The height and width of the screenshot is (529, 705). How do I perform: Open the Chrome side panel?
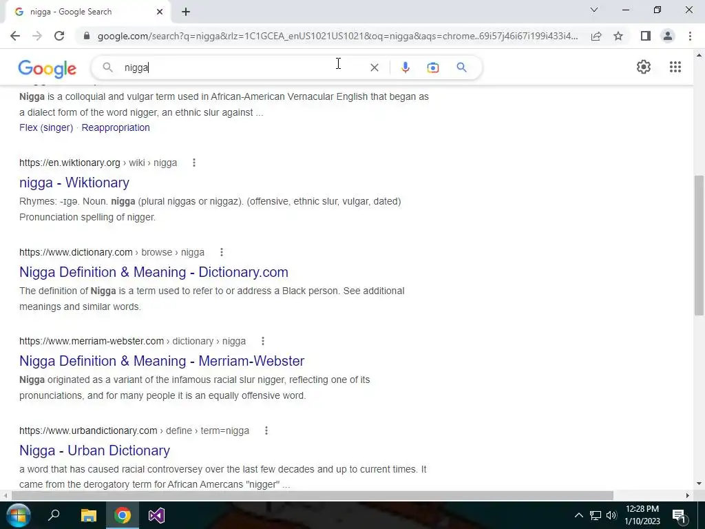coord(646,36)
